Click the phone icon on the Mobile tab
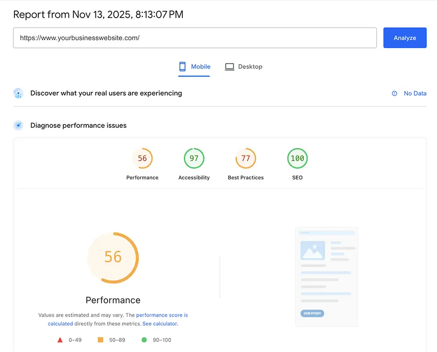This screenshot has height=352, width=437. tap(182, 66)
